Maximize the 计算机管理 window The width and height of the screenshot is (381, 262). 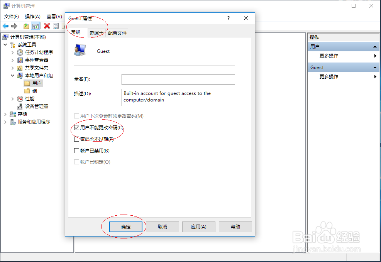[x=354, y=6]
